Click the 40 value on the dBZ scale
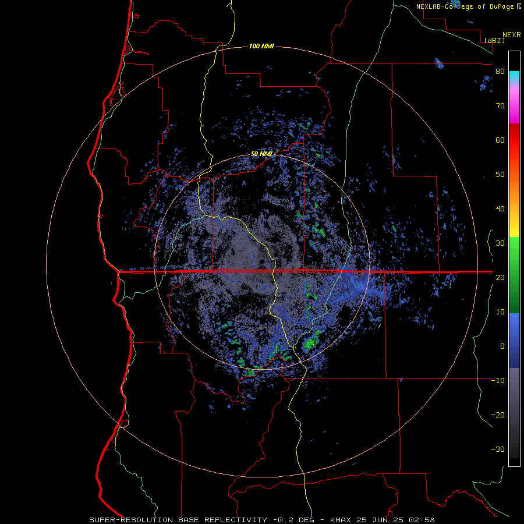 coord(500,209)
